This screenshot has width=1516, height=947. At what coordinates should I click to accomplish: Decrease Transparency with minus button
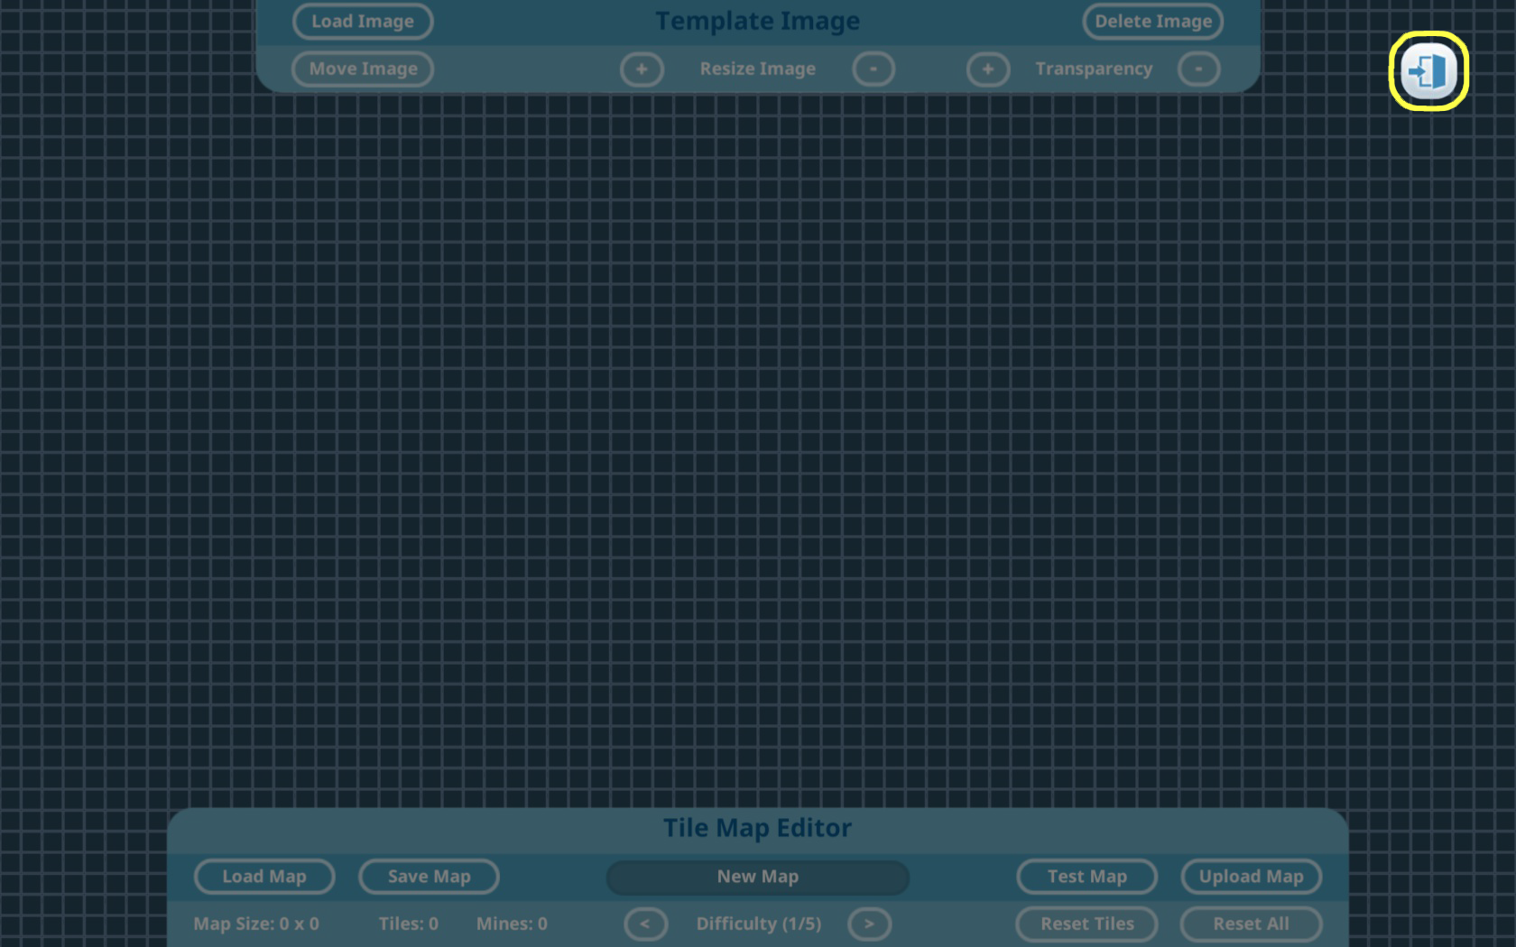1198,69
